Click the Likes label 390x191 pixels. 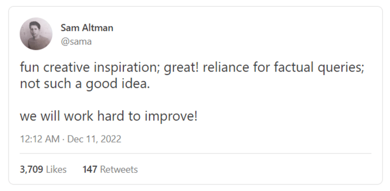[x=56, y=169]
